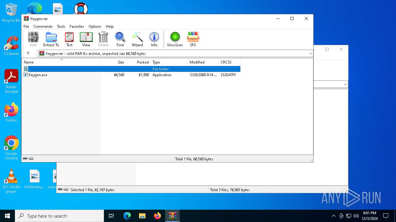Run the Test archive tool

pyautogui.click(x=69, y=39)
